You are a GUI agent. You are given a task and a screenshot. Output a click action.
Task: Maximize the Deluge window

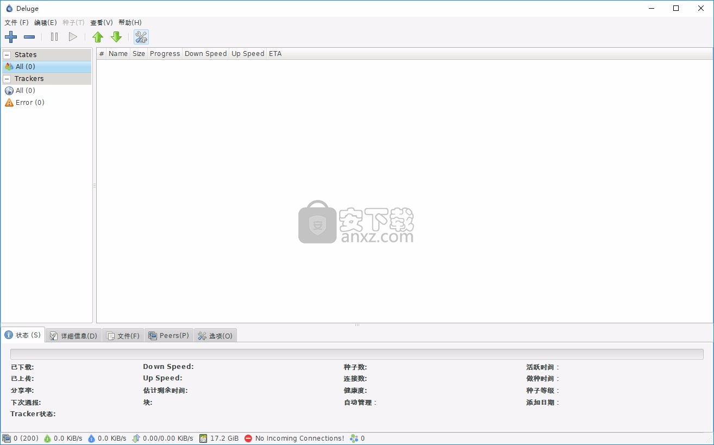(676, 8)
